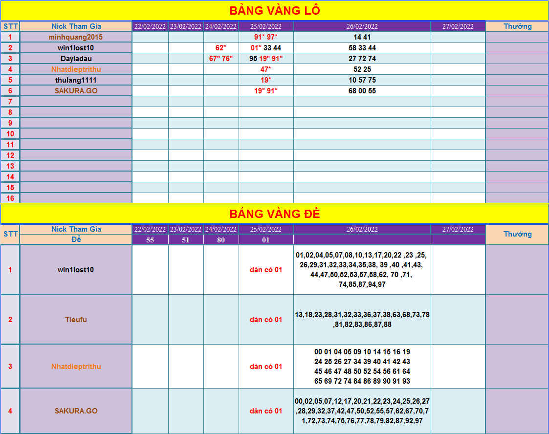The width and height of the screenshot is (549, 434).
Task: Click the 'Thưởng' header in Đề table
Action: click(517, 234)
